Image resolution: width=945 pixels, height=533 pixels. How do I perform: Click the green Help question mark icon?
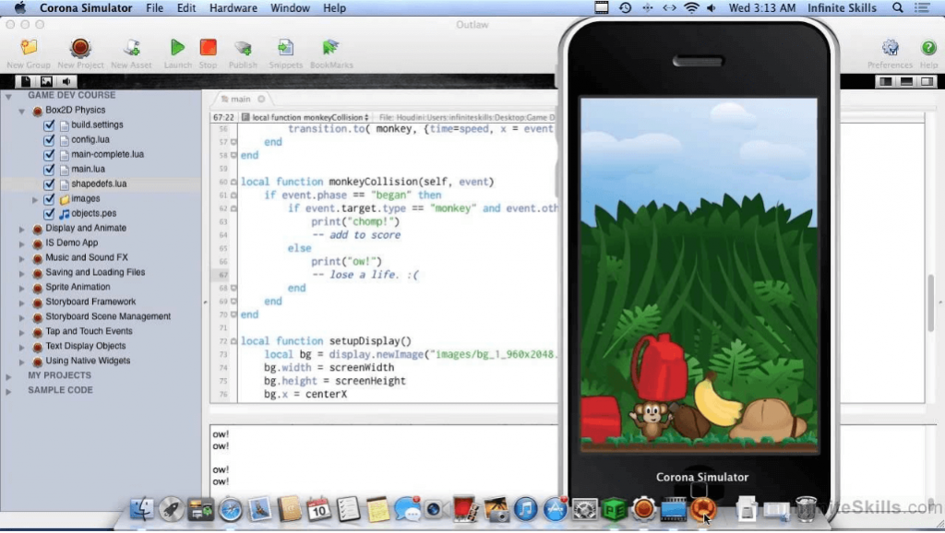pos(928,48)
